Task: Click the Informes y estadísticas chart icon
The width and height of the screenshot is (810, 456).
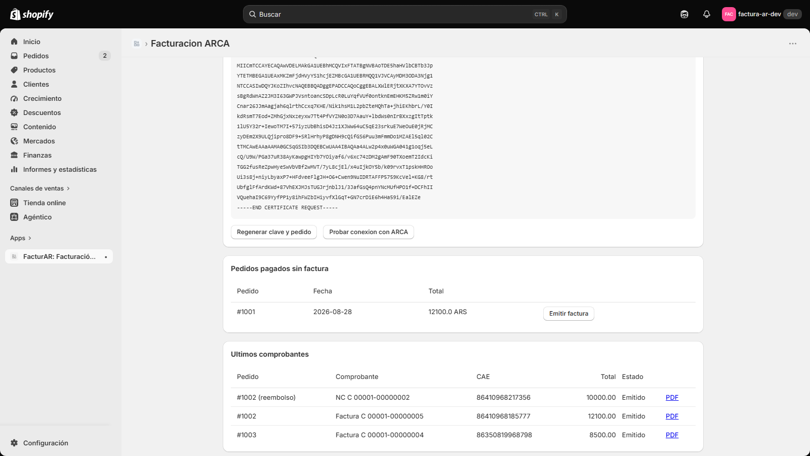Action: pos(14,169)
